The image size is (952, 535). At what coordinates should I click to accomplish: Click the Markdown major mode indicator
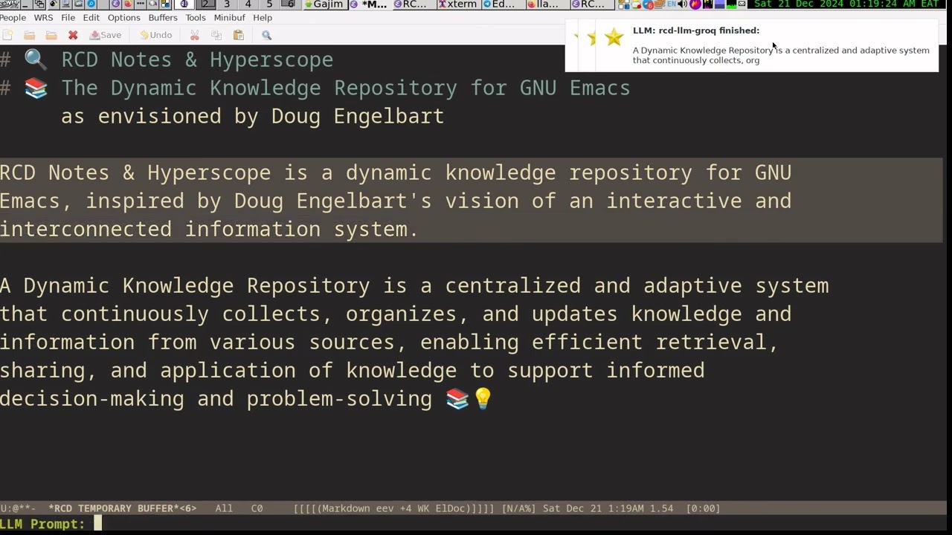[x=342, y=508]
